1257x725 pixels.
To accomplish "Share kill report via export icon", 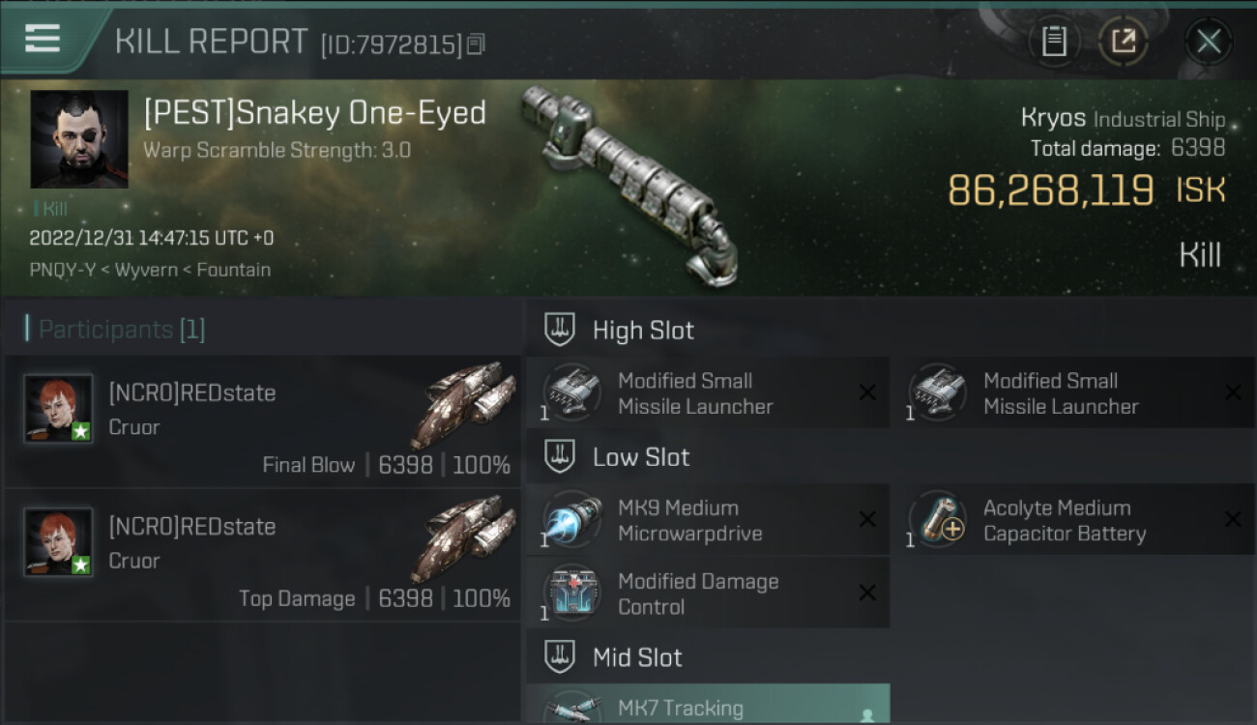I will point(1123,41).
